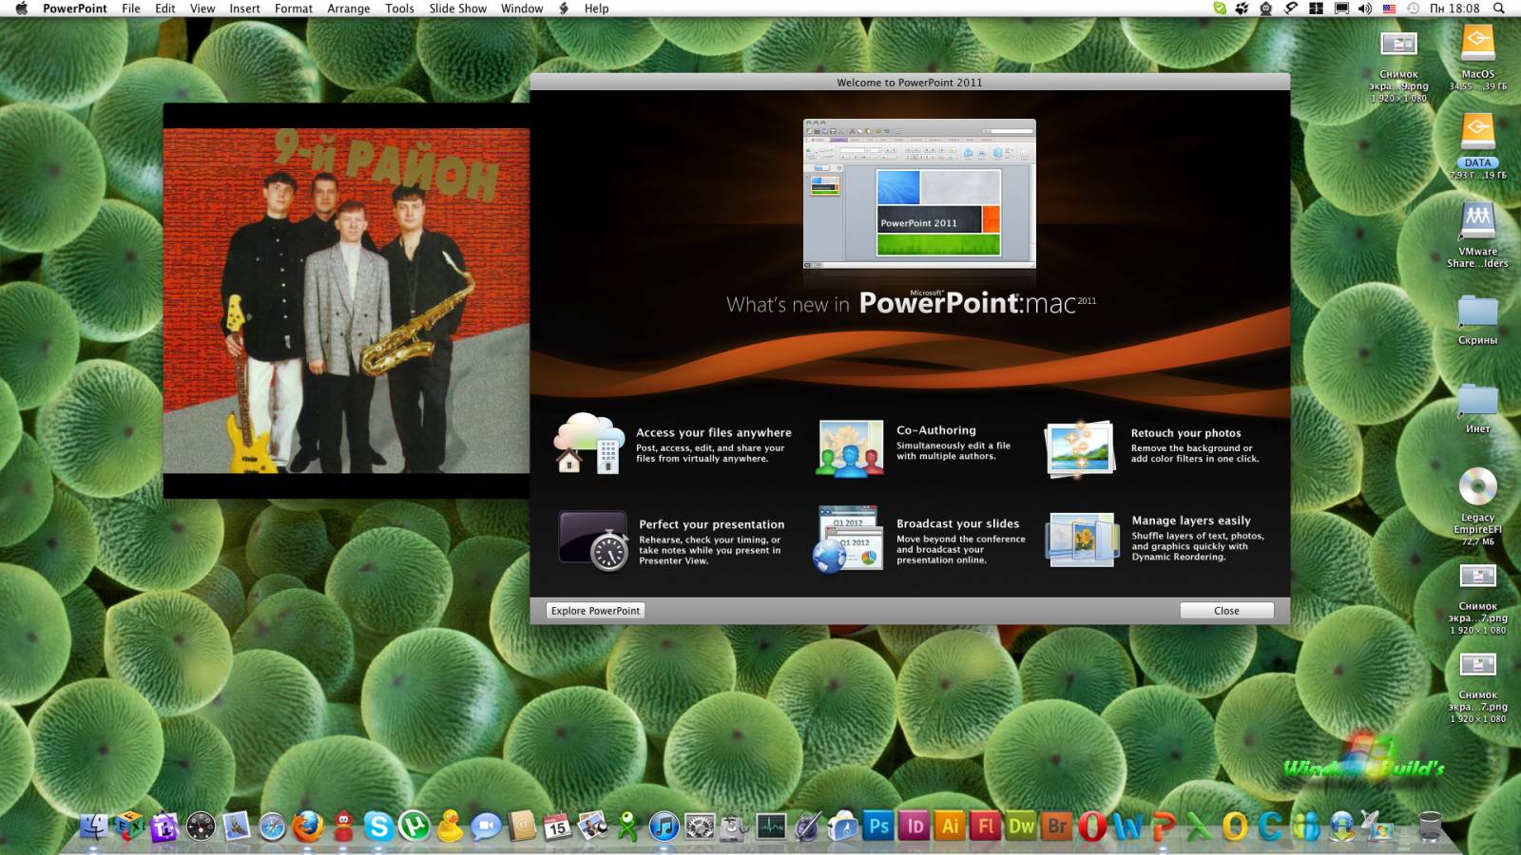Viewport: 1521px width, 855px height.
Task: Open Dashboard from the dock
Action: [201, 826]
